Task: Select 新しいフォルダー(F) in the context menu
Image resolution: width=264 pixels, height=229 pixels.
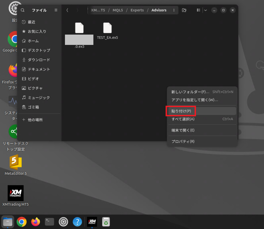Action: 190,92
